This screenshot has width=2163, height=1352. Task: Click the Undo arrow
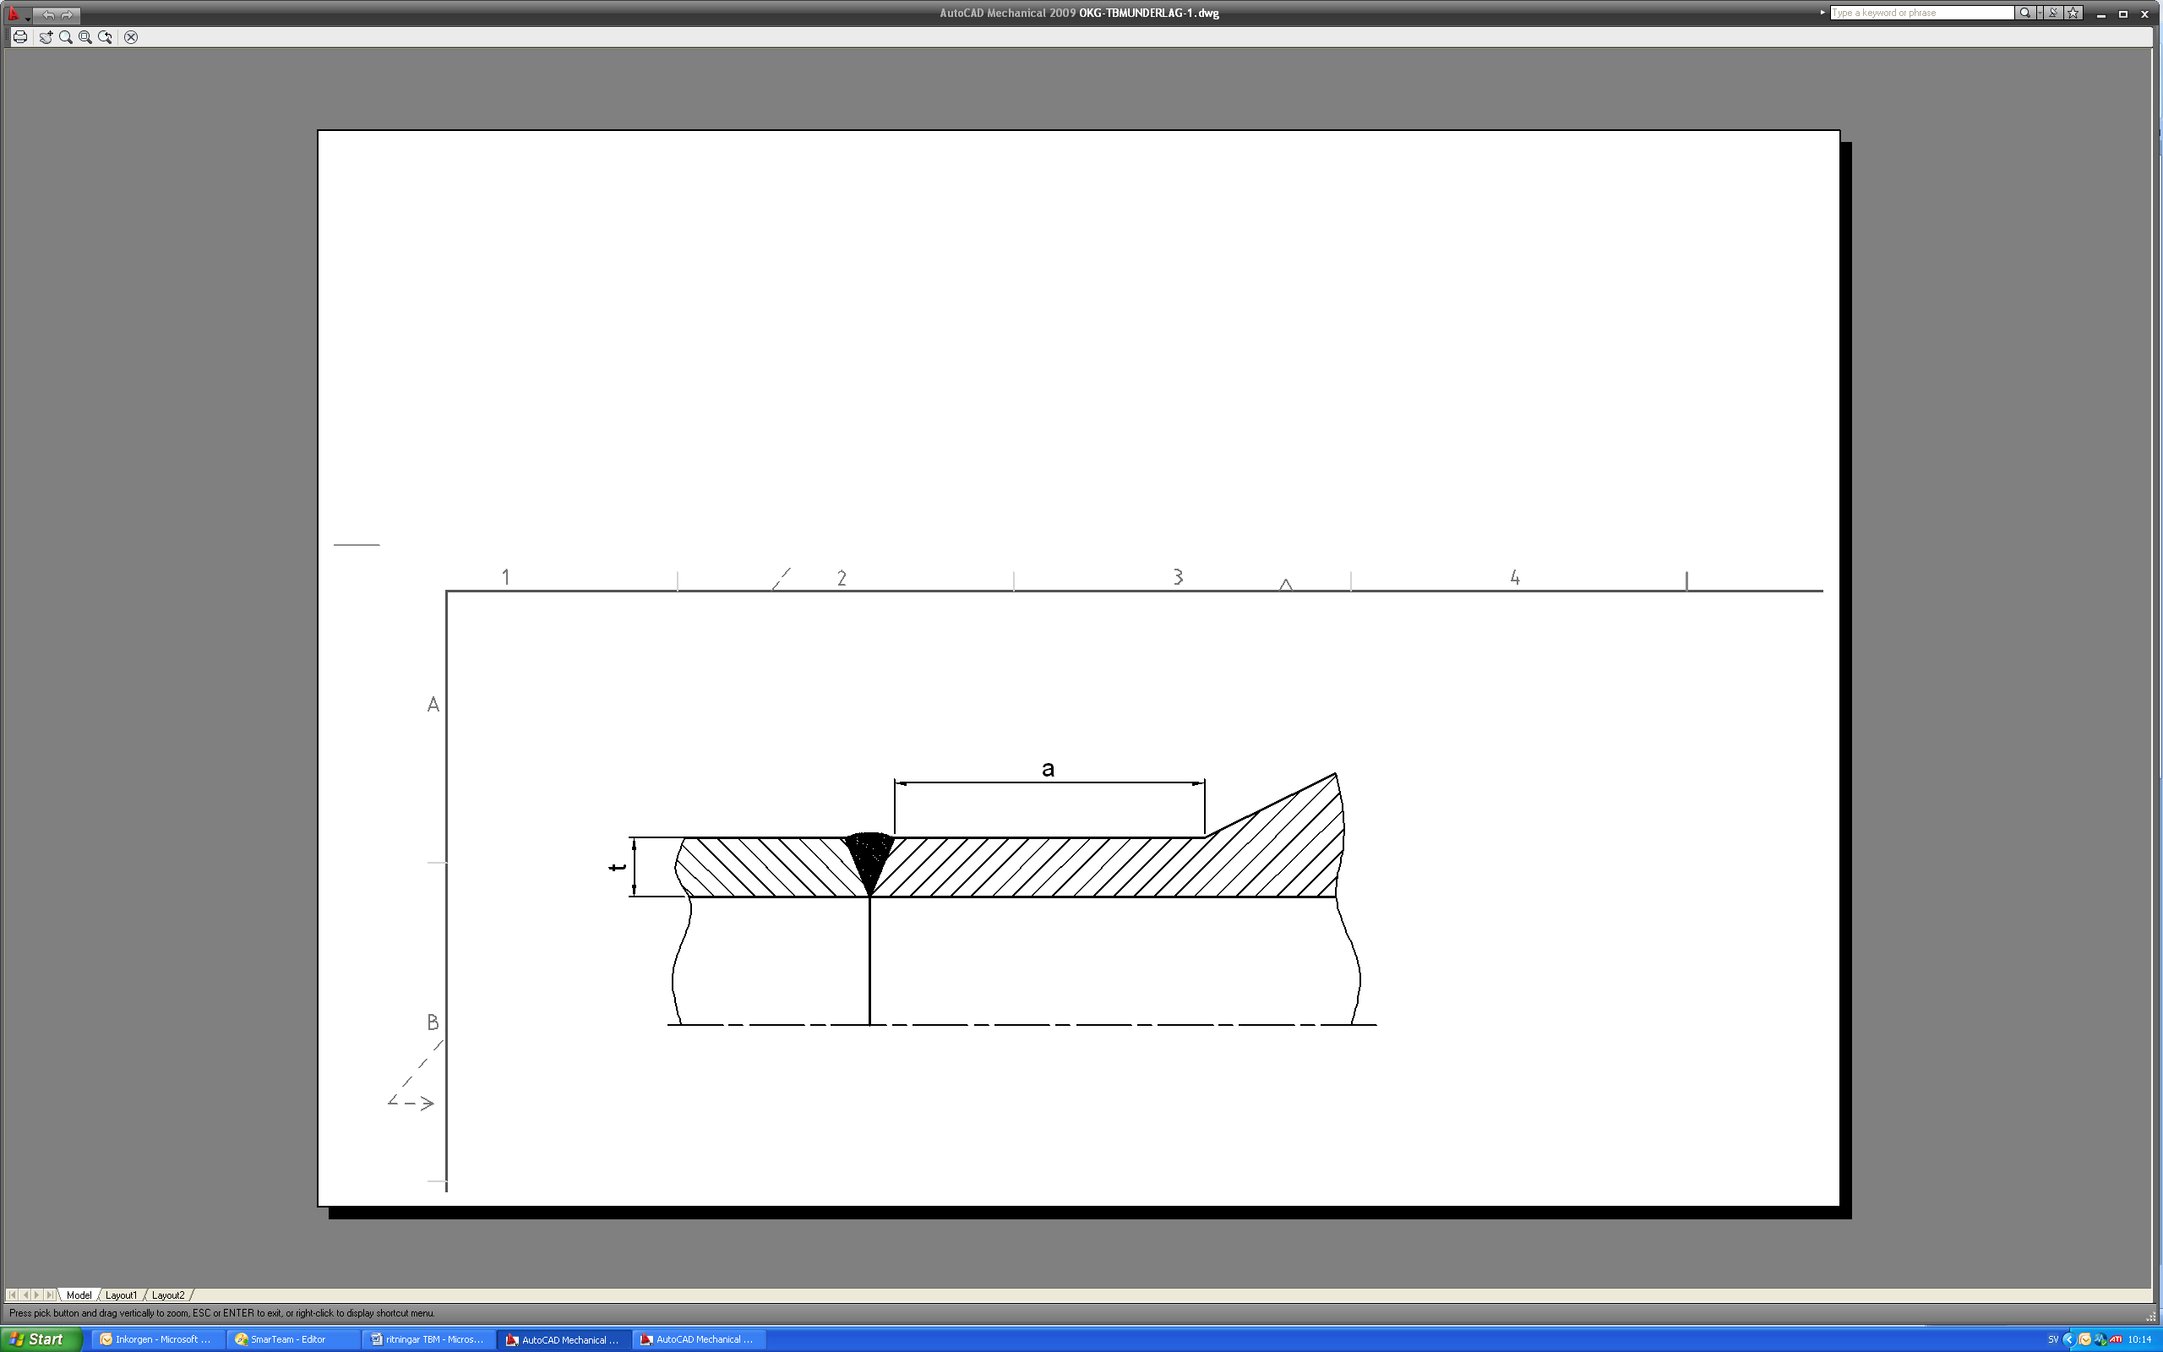pos(48,14)
